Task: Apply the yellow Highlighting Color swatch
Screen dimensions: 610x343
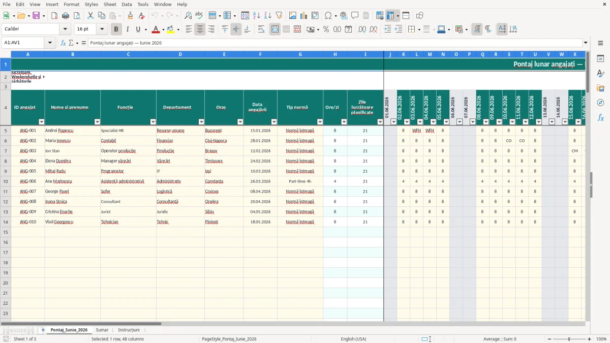Action: pos(170,29)
